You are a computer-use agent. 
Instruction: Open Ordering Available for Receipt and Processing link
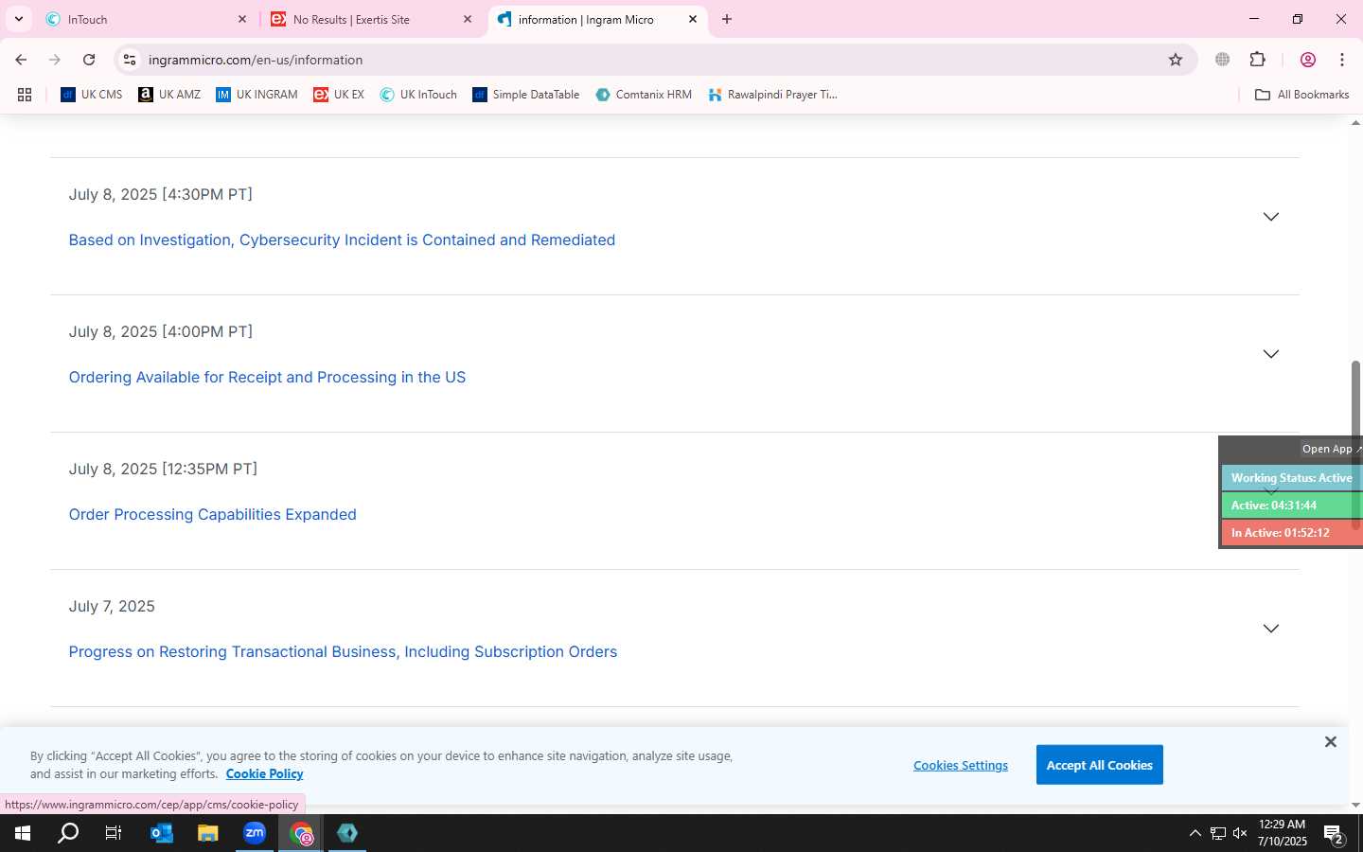pyautogui.click(x=267, y=378)
